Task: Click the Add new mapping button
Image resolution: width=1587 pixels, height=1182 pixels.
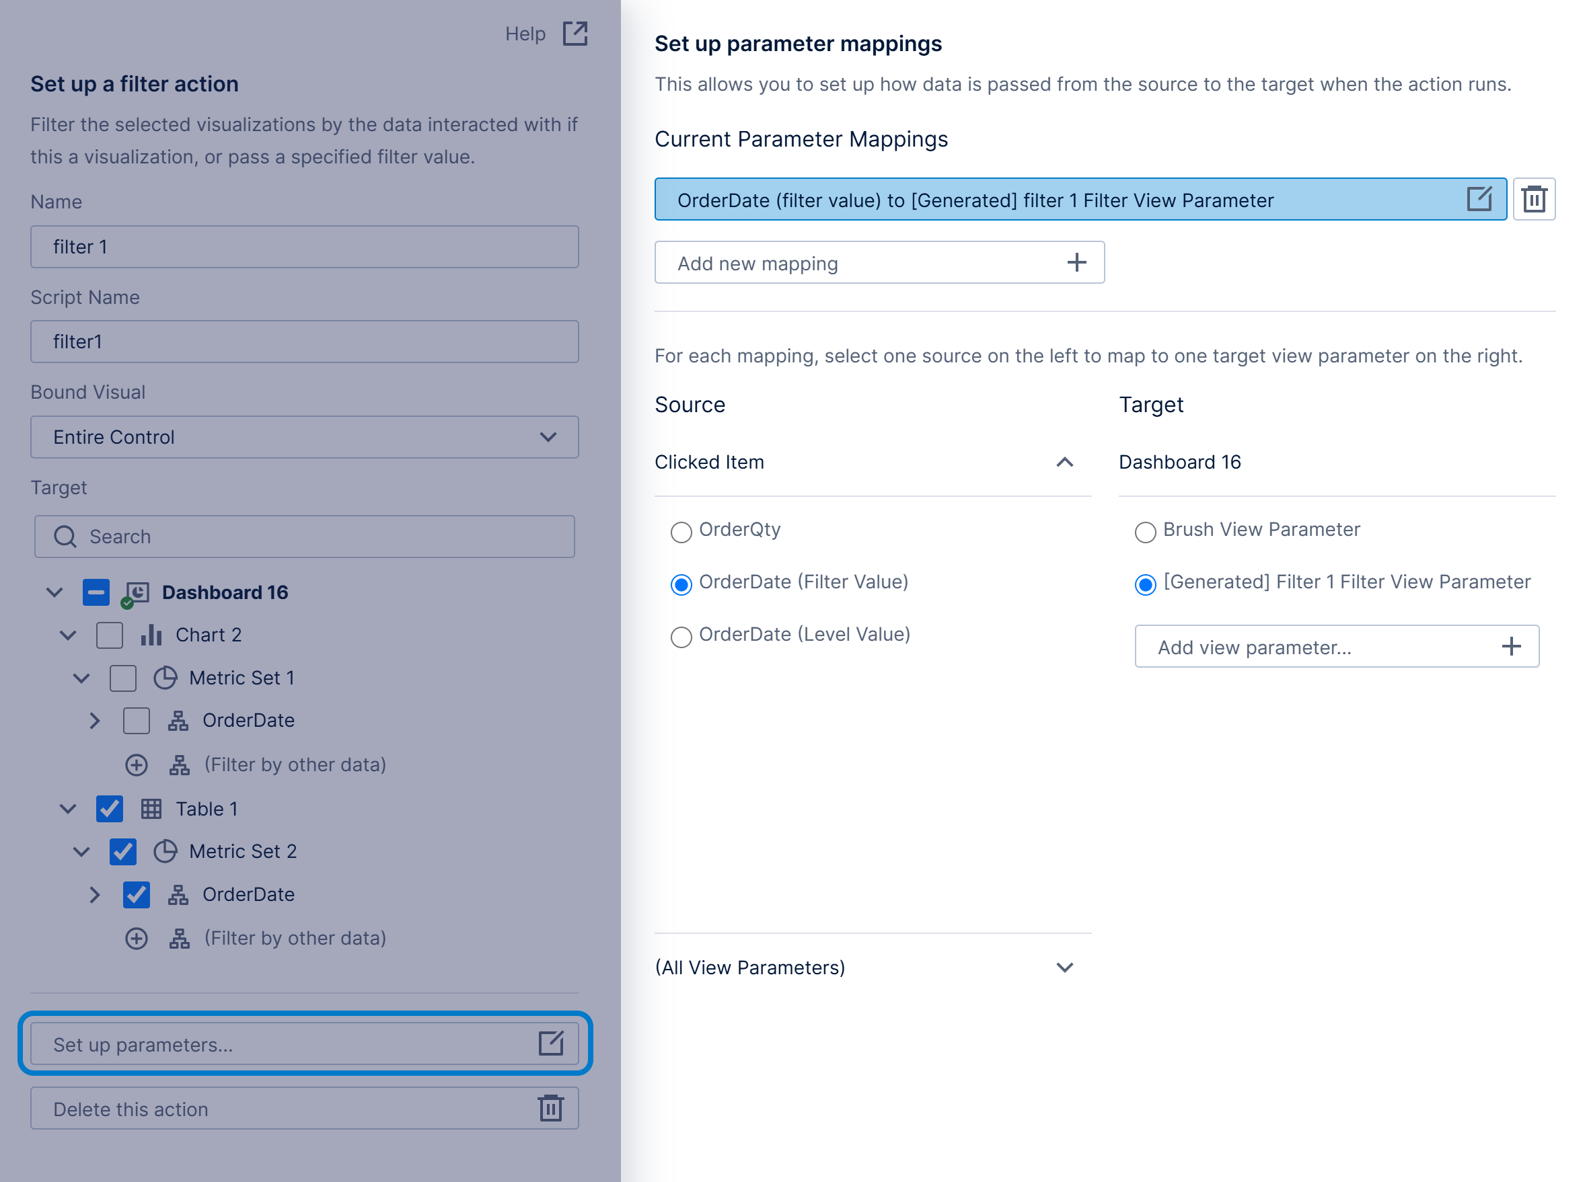Action: click(879, 263)
